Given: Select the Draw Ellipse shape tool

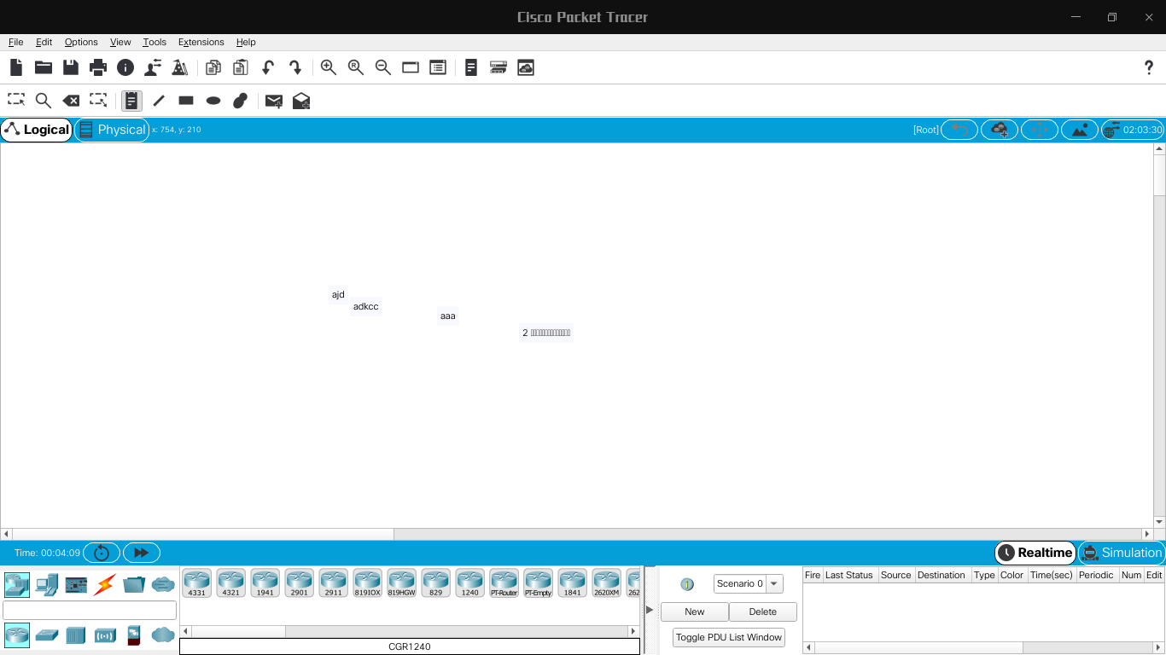Looking at the screenshot, I should (213, 101).
